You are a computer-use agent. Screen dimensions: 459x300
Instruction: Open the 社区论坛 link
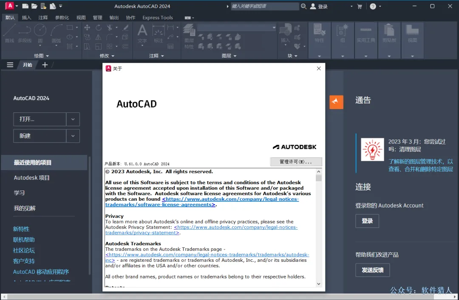pyautogui.click(x=24, y=250)
